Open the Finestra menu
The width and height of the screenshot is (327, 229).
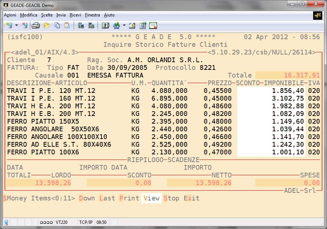point(92,15)
